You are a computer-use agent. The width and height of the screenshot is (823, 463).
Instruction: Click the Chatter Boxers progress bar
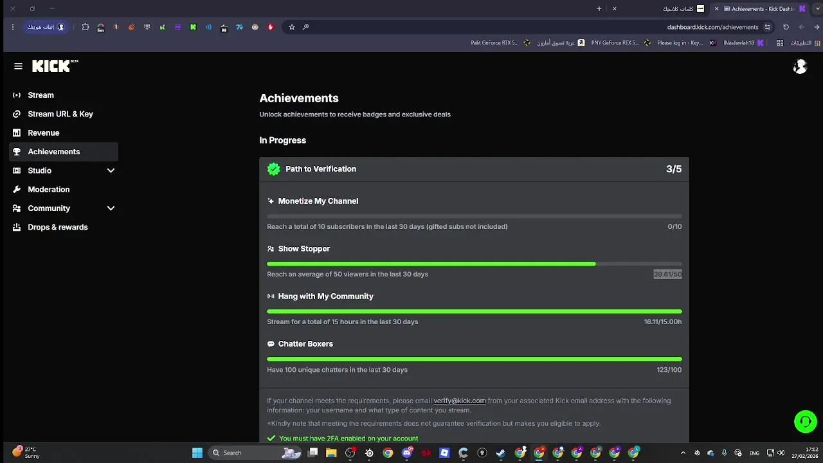coord(475,359)
